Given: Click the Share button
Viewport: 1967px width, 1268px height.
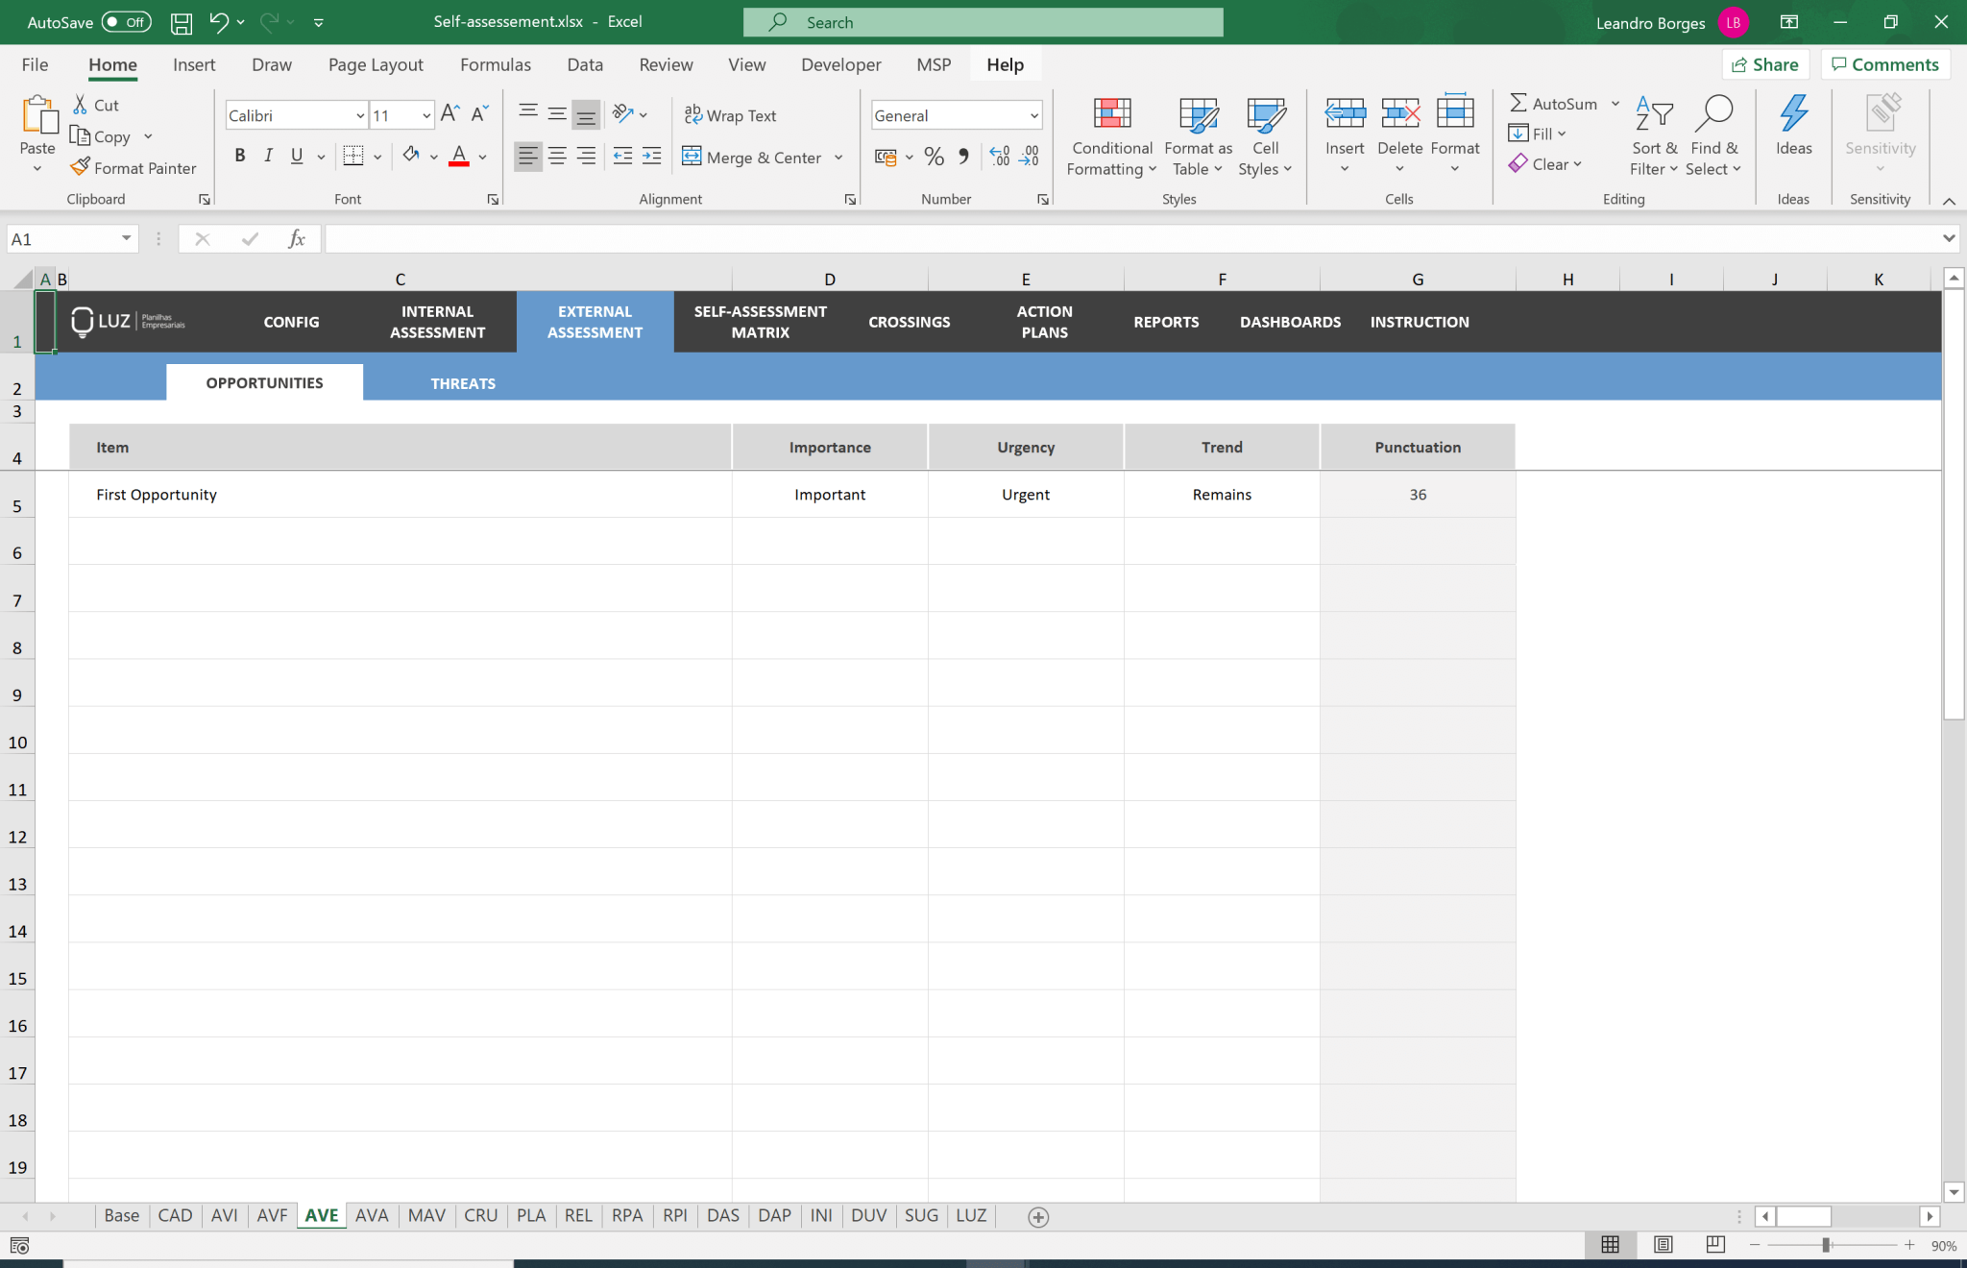Looking at the screenshot, I should [1767, 64].
